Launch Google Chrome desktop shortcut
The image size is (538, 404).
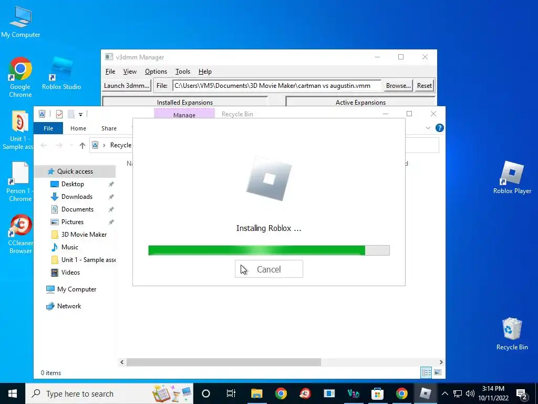pos(20,77)
